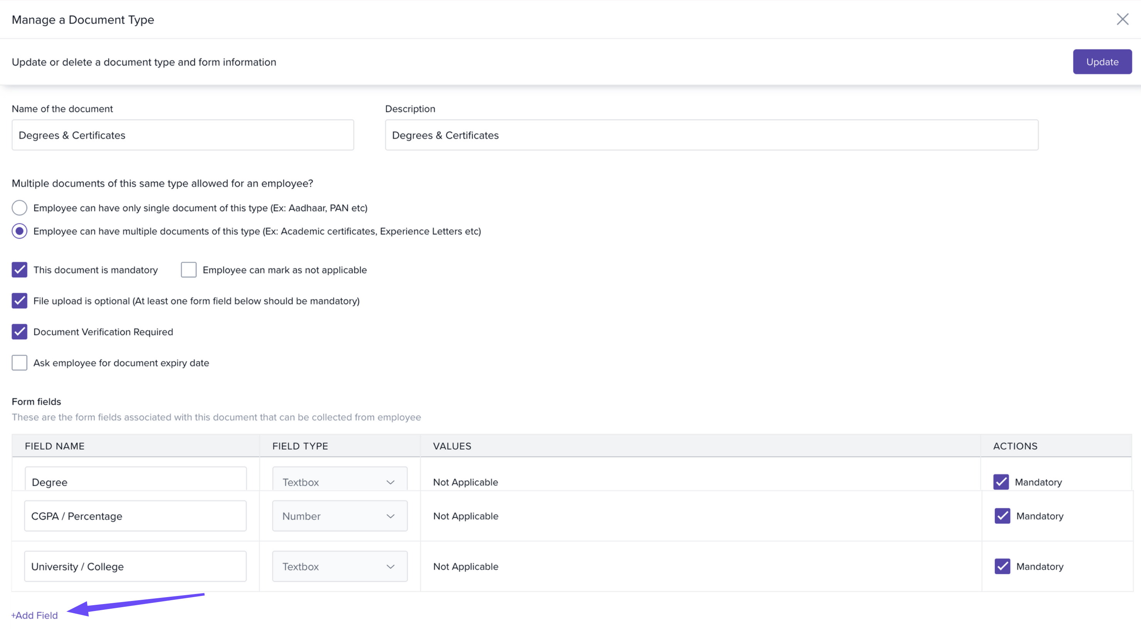Screen dimensions: 1141x631
Task: Uncheck This document is mandatory
Action: [20, 270]
